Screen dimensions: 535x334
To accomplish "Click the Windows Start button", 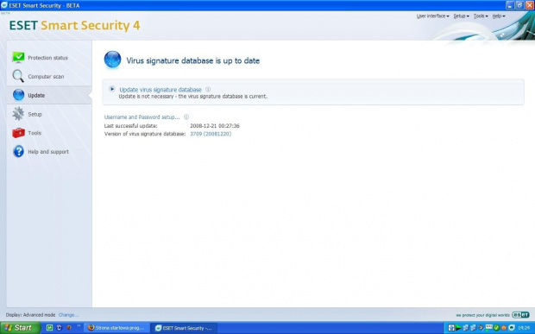I will point(19,328).
